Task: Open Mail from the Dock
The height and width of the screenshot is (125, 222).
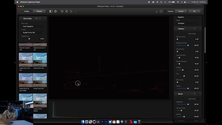Action: click(110, 122)
